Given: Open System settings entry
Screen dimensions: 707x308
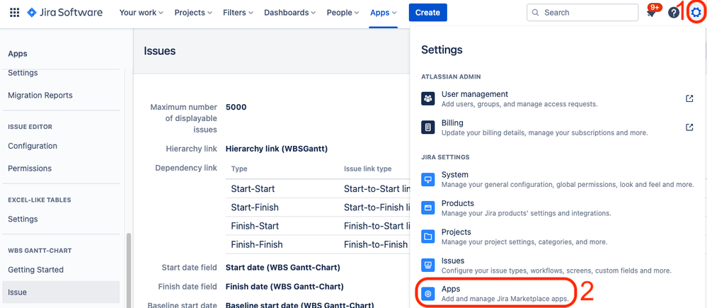Looking at the screenshot, I should pyautogui.click(x=557, y=179).
